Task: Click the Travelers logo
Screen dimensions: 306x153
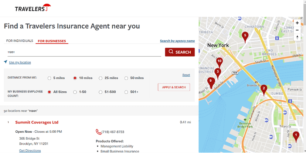Action: click(x=33, y=8)
